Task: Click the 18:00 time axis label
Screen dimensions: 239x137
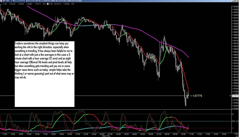Action: click(x=54, y=134)
